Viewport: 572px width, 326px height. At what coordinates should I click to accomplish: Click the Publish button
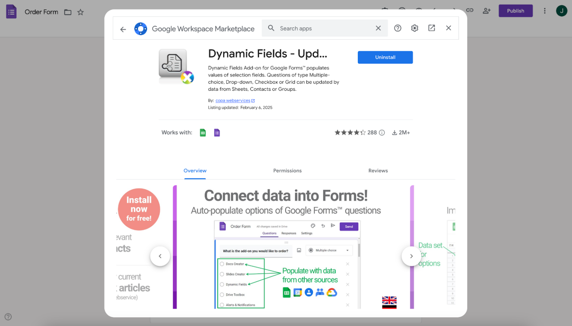pos(515,11)
